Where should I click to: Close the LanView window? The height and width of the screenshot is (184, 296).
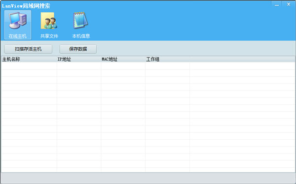289,4
